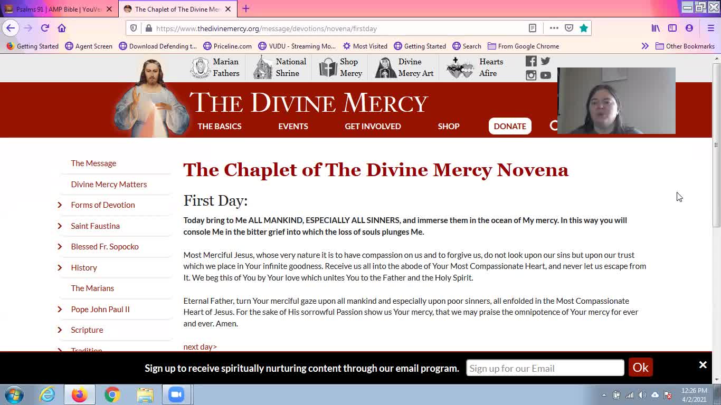721x405 pixels.
Task: Toggle the blue bookmark star
Action: (584, 28)
